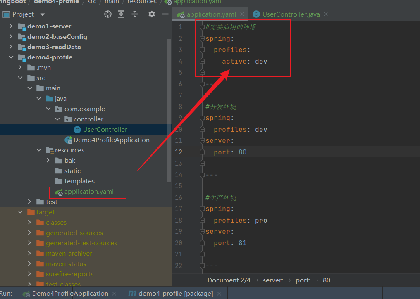Close the UserController.java tab
The image size is (420, 299).
coord(326,14)
